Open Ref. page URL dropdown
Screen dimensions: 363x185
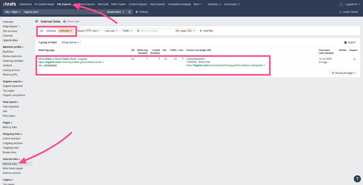[185, 31]
